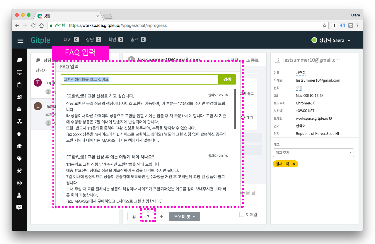The height and width of the screenshot is (244, 375).
Task: Open the chat conversations sidebar icon
Action: (x=19, y=60)
